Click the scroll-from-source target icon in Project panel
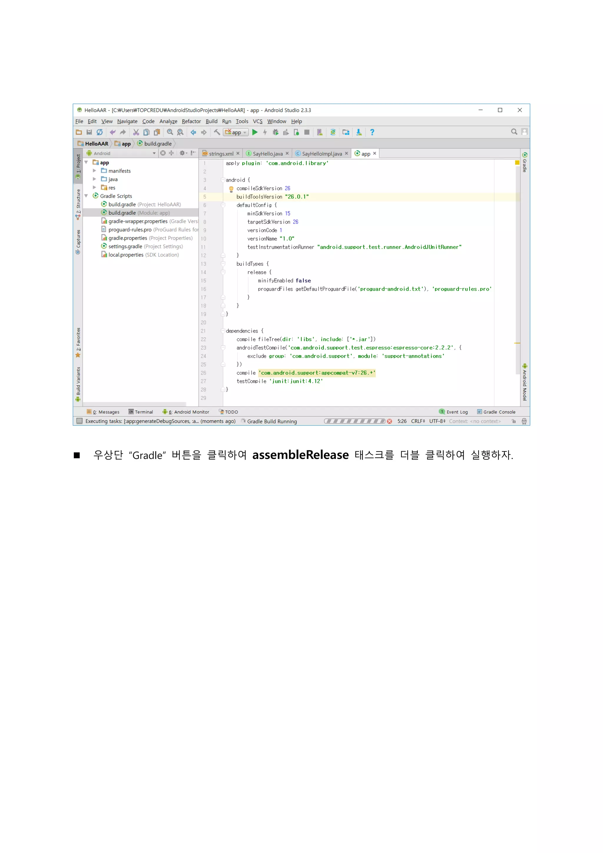Viewport: 603px width, 853px height. click(163, 153)
